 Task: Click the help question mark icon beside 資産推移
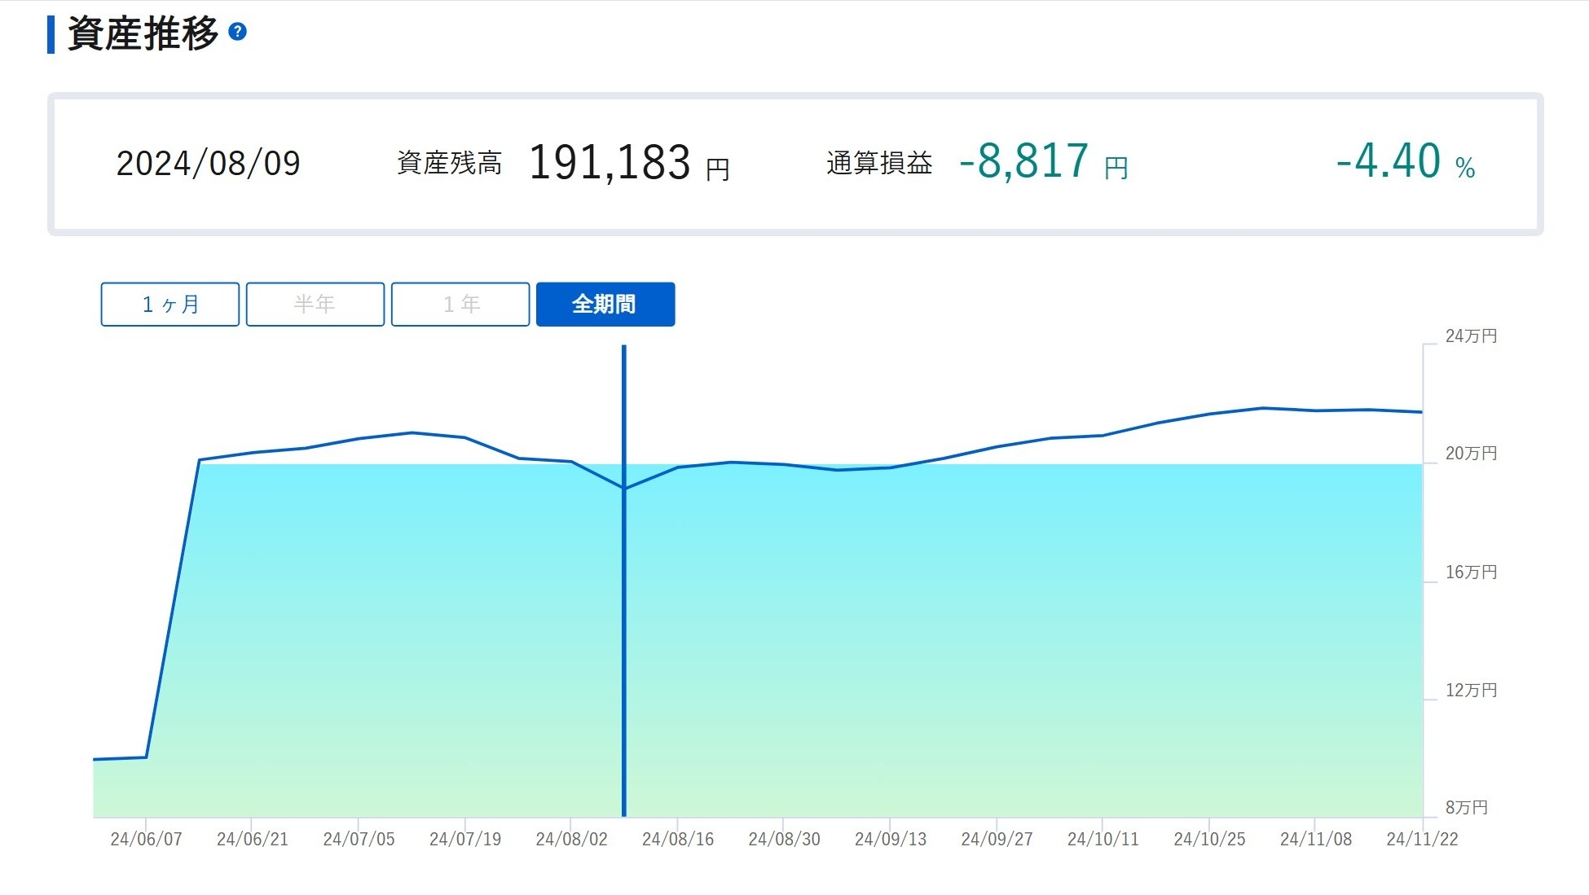coord(237,32)
